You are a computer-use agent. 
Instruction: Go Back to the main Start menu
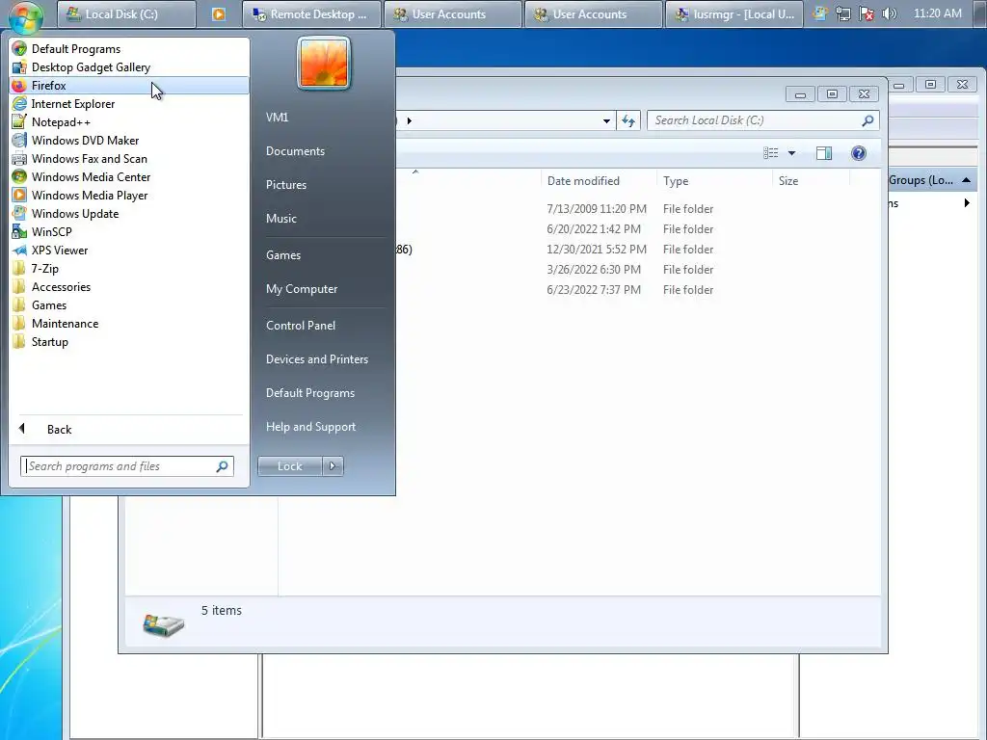click(129, 429)
